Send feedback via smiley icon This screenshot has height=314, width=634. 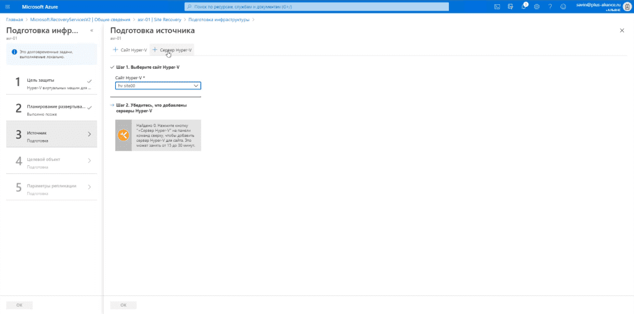(x=563, y=7)
